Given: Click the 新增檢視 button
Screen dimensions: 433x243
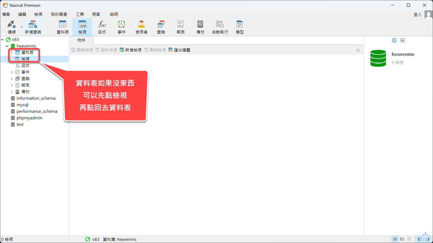Looking at the screenshot, I should 131,50.
